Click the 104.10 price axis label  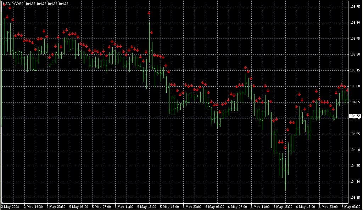tap(355, 182)
